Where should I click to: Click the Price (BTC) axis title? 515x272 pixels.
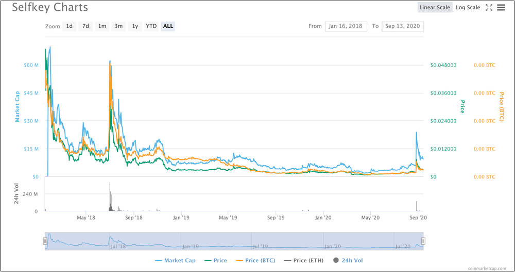point(501,106)
